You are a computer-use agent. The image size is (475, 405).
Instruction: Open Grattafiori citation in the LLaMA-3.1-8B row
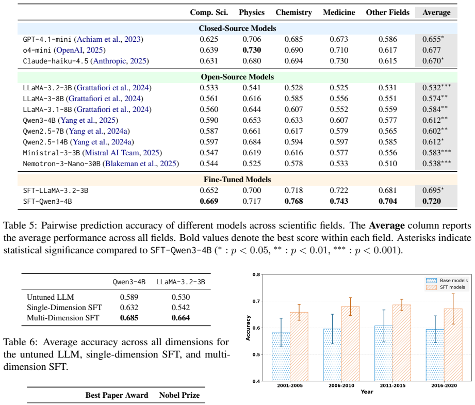pos(113,110)
